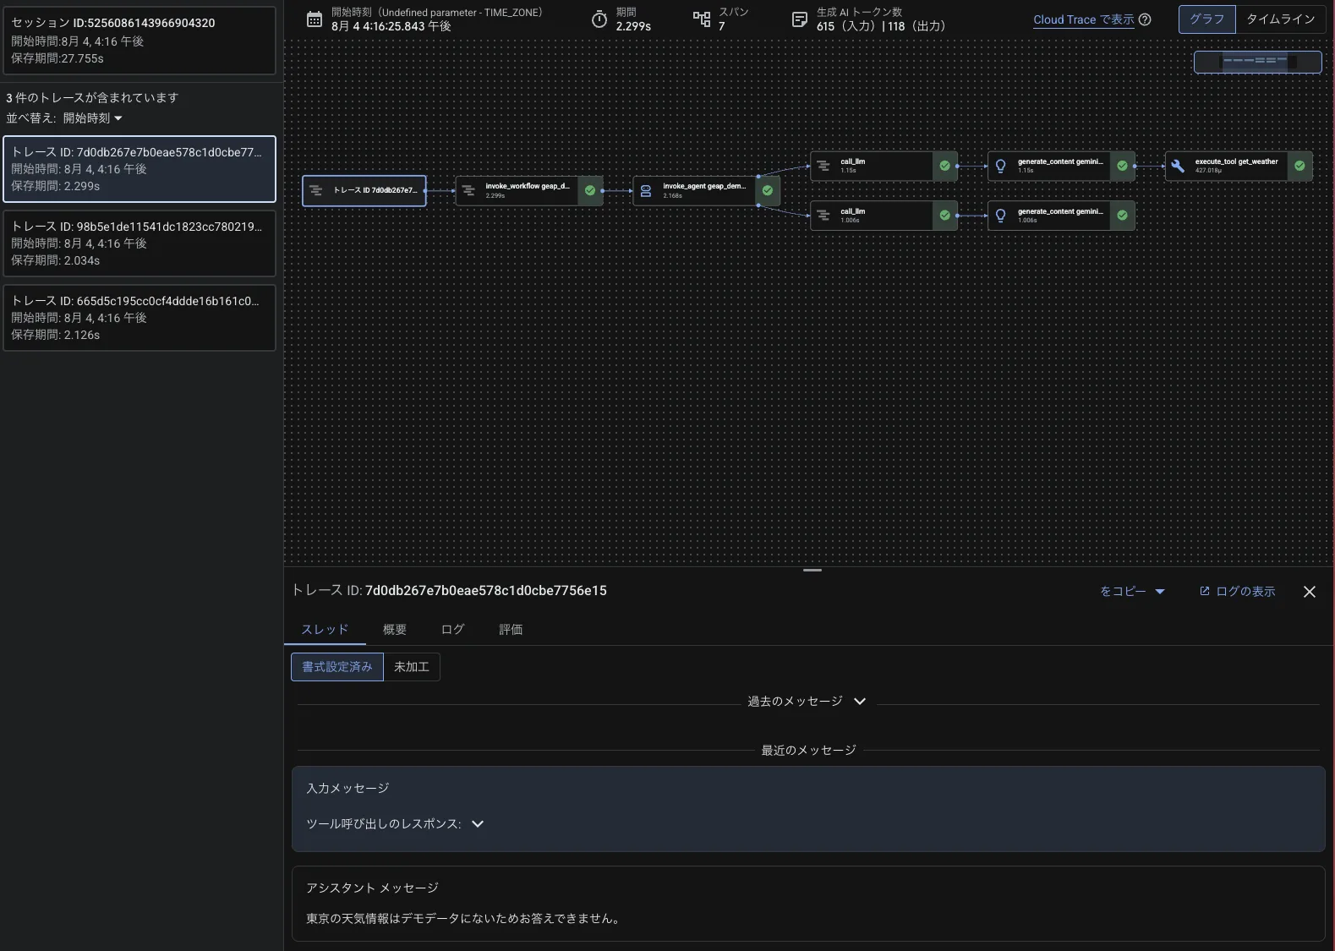Click the 最近のメッセージ divider label
This screenshot has height=951, width=1335.
click(809, 751)
